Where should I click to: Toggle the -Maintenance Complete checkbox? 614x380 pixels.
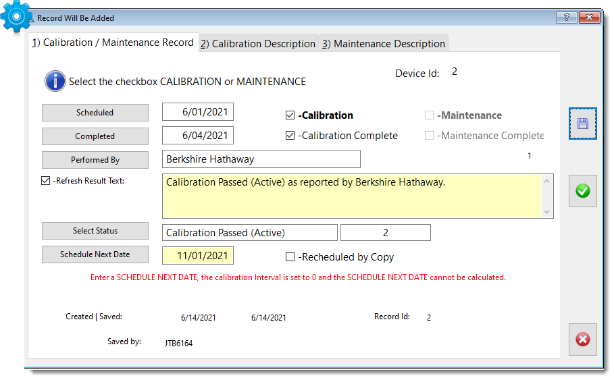pos(429,136)
